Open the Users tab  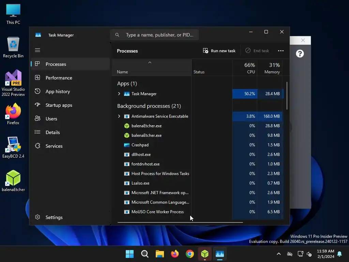(x=70, y=119)
